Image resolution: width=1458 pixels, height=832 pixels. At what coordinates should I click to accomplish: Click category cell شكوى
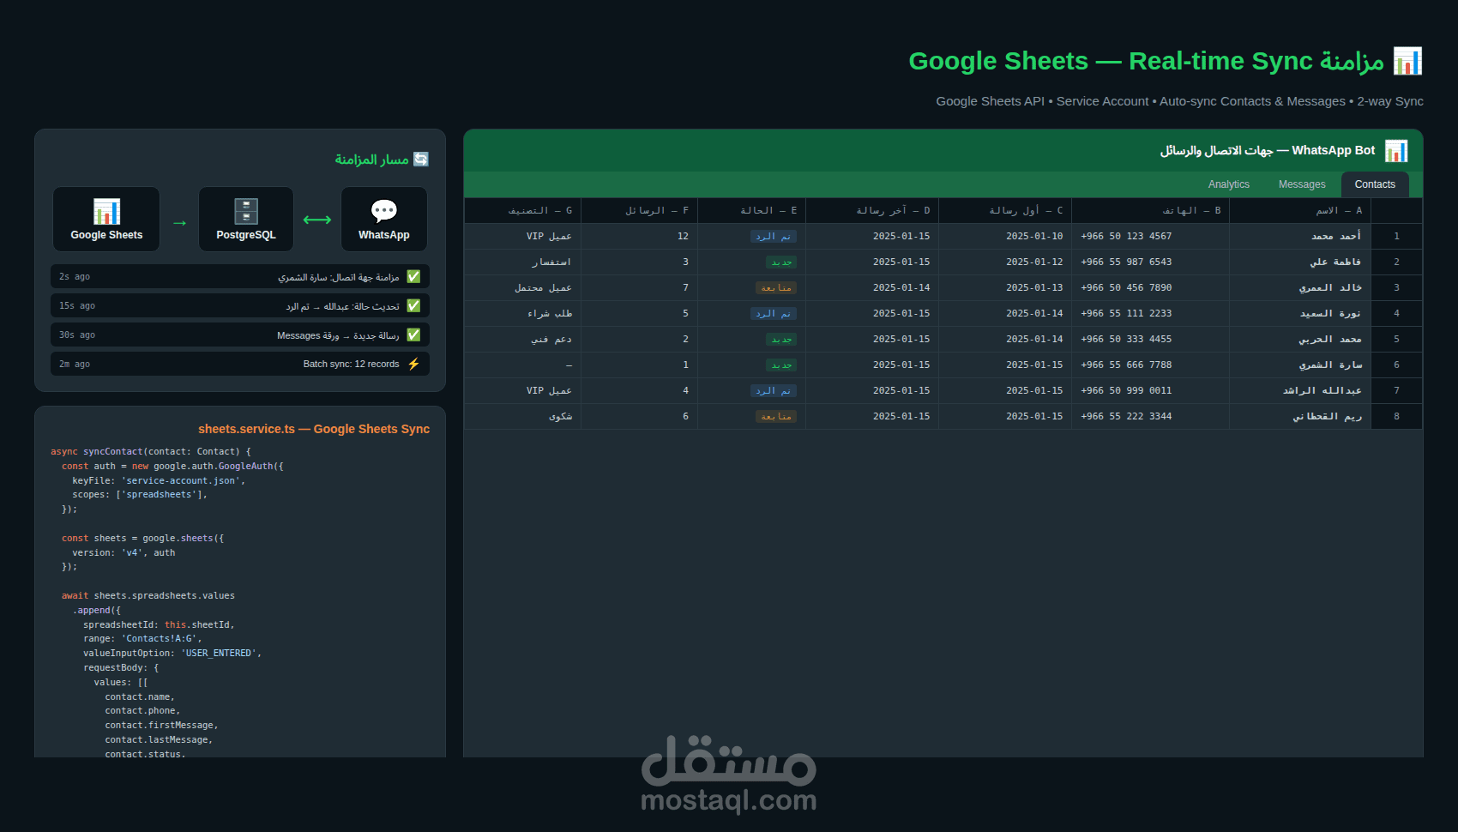point(522,416)
